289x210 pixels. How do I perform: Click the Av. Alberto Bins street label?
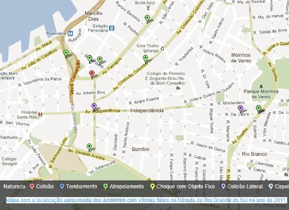pyautogui.click(x=90, y=93)
